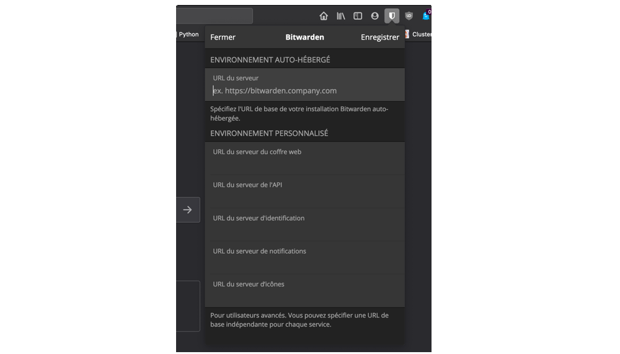Viewport: 620px width, 354px height.
Task: Click the Bitwarden shield extension icon
Action: pos(392,16)
